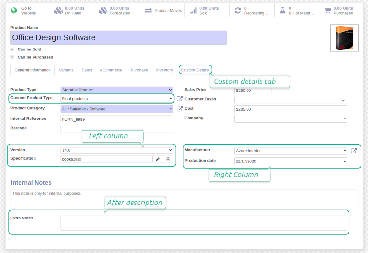Click the On Hand units smart button icon
The width and height of the screenshot is (368, 253).
(x=58, y=10)
